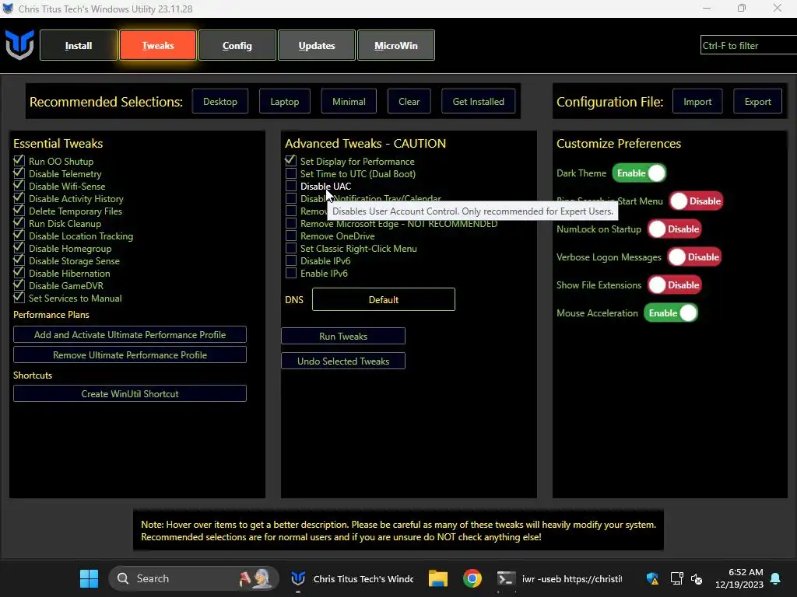Click the taskbar search icon

tap(122, 578)
